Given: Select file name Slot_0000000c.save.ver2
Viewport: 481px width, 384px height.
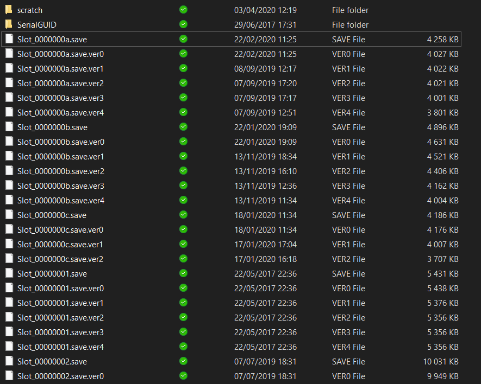Looking at the screenshot, I should [60, 259].
